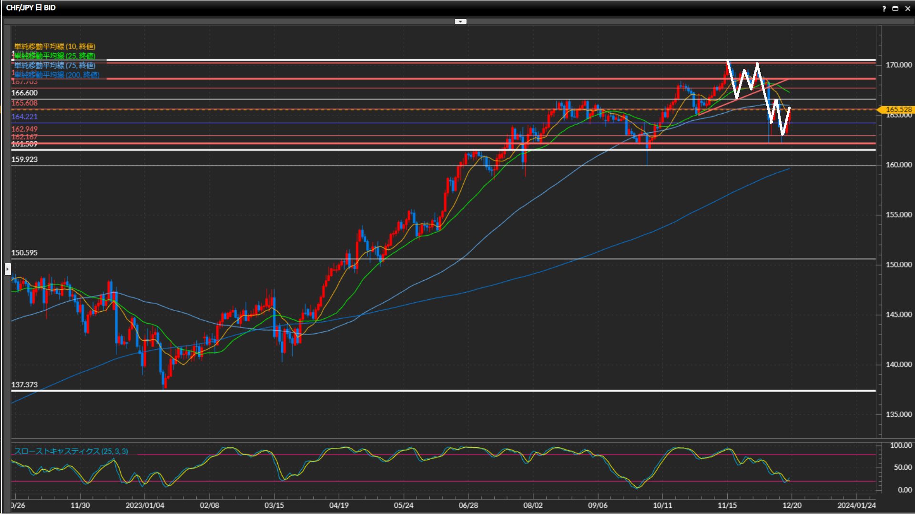The image size is (915, 514).
Task: Click the CHF/JPY chart title bar text
Action: click(x=31, y=8)
